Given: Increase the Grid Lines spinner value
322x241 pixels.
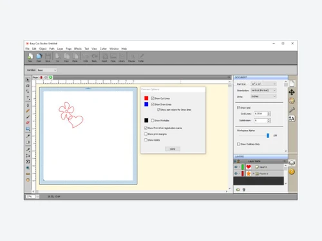Looking at the screenshot, I should point(269,112).
